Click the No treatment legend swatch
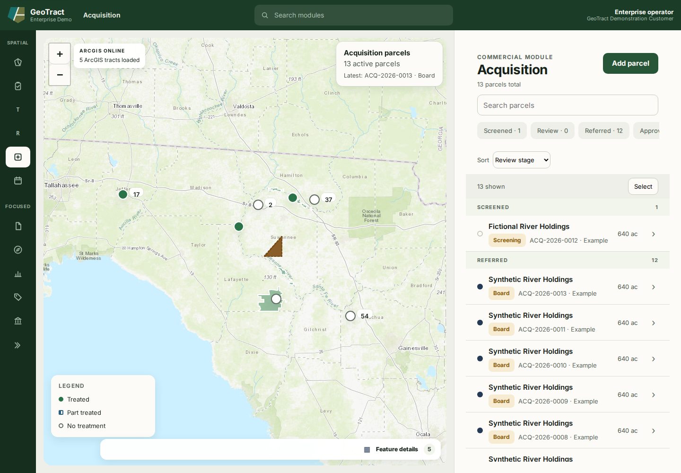The height and width of the screenshot is (473, 681). pos(61,426)
